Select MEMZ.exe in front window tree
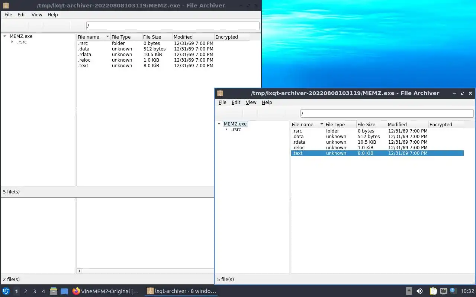Image resolution: width=476 pixels, height=297 pixels. click(x=235, y=124)
